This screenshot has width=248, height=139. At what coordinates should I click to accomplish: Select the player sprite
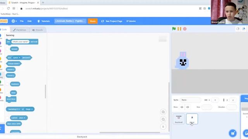192,119
